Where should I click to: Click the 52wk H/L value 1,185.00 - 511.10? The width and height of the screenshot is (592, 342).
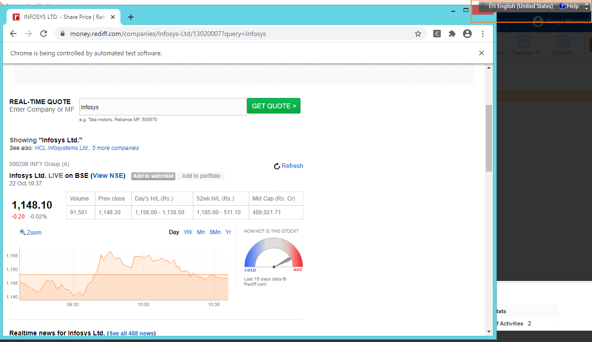219,212
